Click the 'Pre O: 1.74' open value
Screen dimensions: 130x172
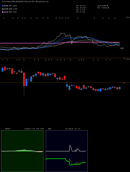81,6
